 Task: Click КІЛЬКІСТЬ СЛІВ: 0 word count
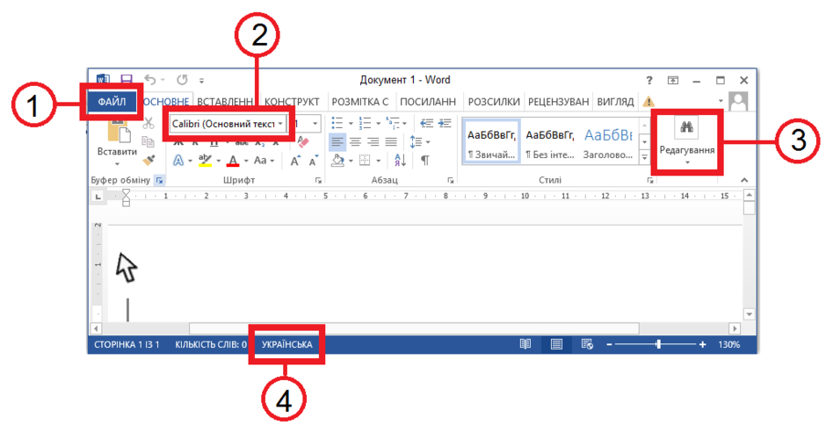pyautogui.click(x=211, y=345)
